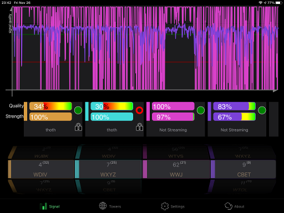Open the Settings tab
The height and width of the screenshot is (213, 284).
coord(173,206)
